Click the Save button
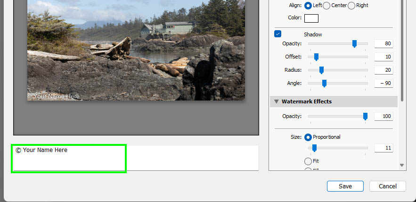Screen dimensions: 416x202 pyautogui.click(x=345, y=186)
